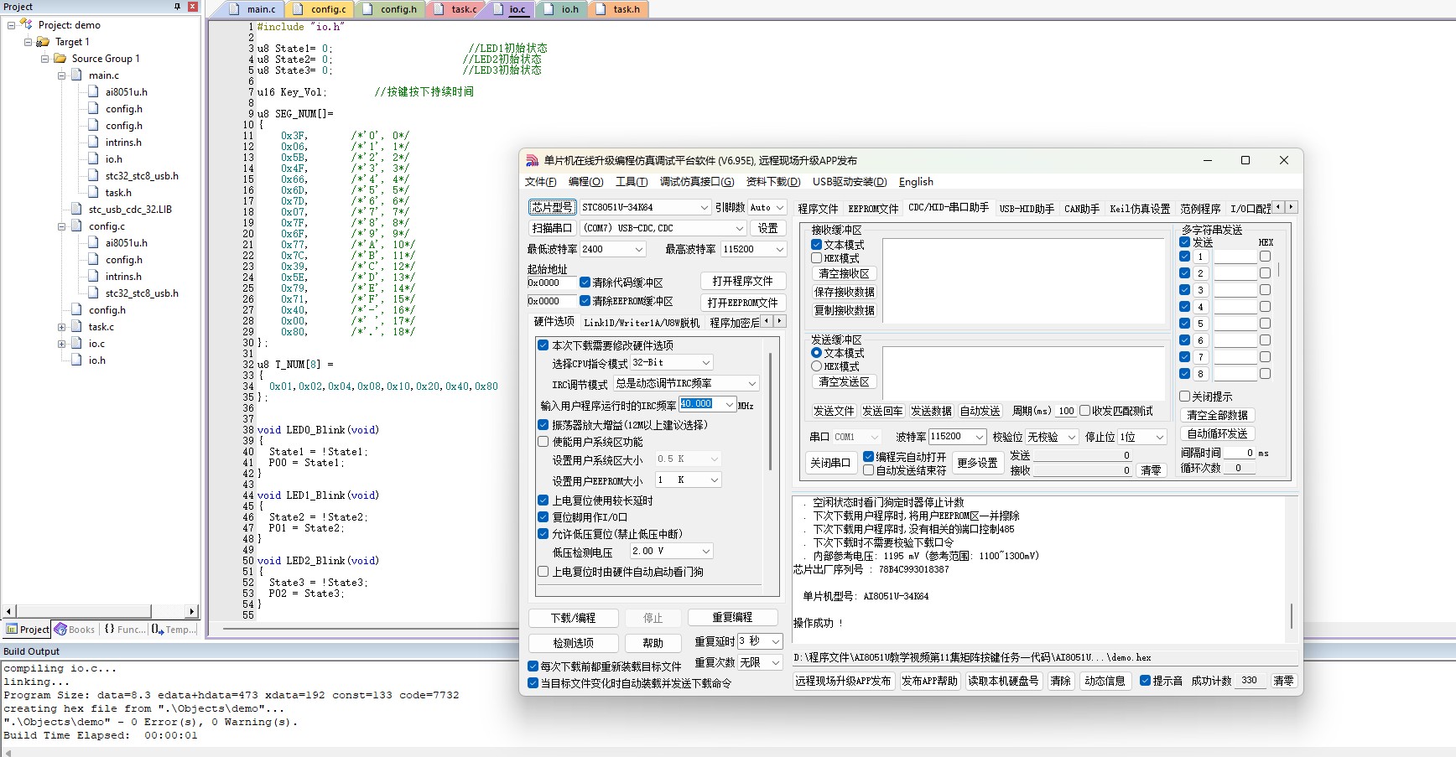1456x757 pixels.
Task: Toggle 提示音 checkbox
Action: point(1146,681)
